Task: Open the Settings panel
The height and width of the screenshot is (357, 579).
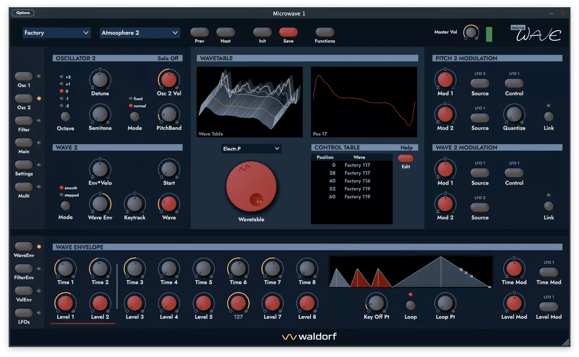Action: click(x=23, y=165)
